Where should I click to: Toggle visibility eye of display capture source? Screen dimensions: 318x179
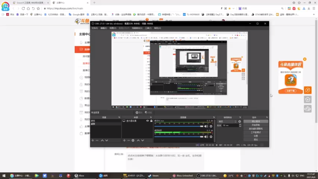tap(147, 121)
